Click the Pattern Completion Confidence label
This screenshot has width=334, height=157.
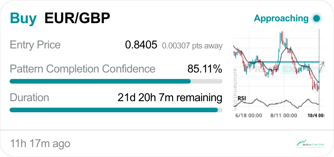82,69
